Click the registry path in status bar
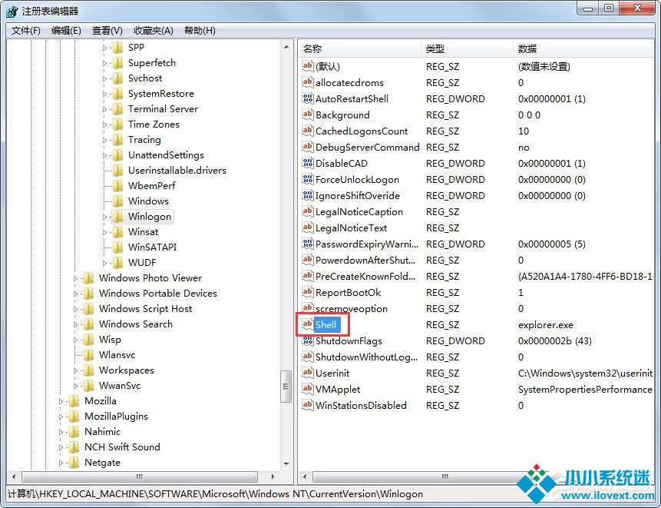Image resolution: width=661 pixels, height=508 pixels. tap(215, 494)
